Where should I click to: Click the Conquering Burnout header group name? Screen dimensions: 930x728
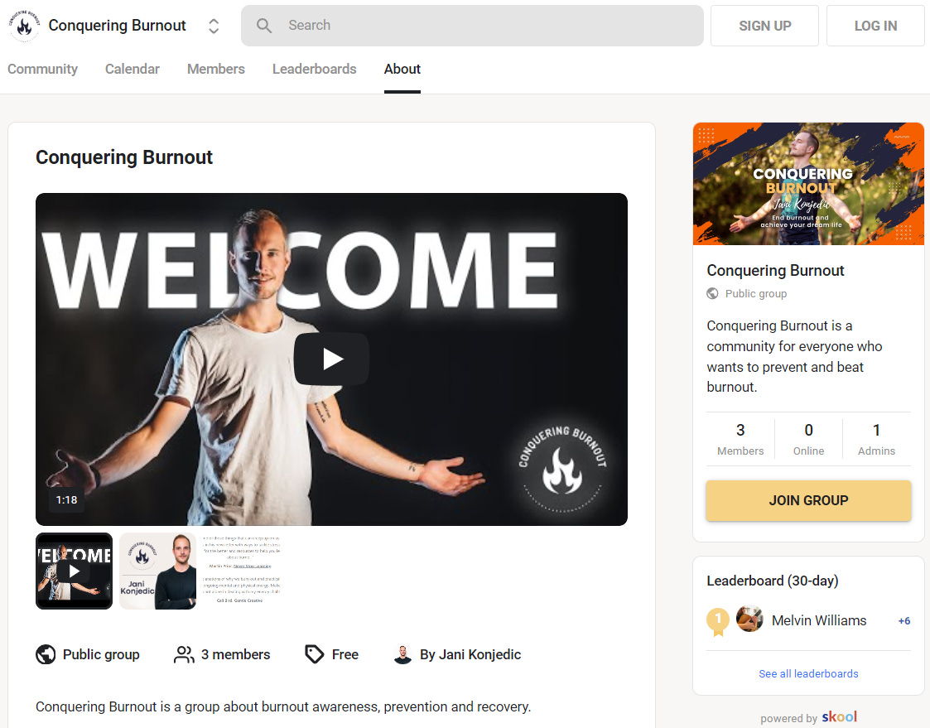click(117, 26)
